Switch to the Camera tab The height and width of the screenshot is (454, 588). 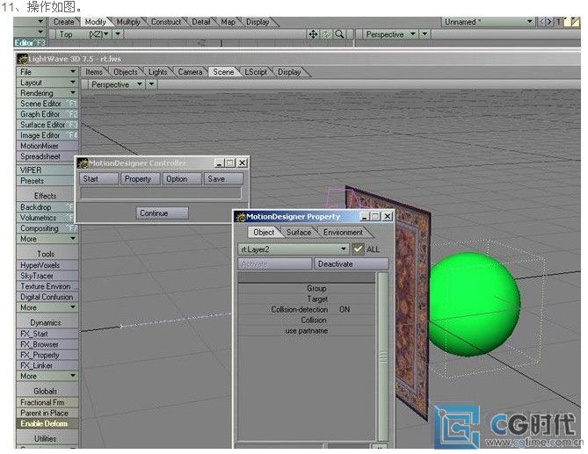[190, 72]
